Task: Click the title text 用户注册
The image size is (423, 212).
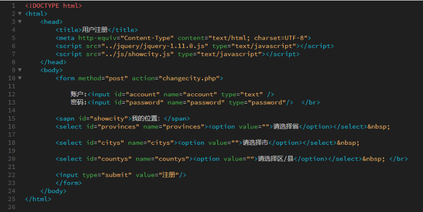Action: click(x=94, y=30)
